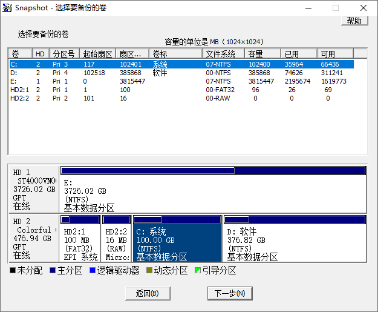
Task: Click the olive 动态分区 legend swatch
Action: (x=149, y=270)
